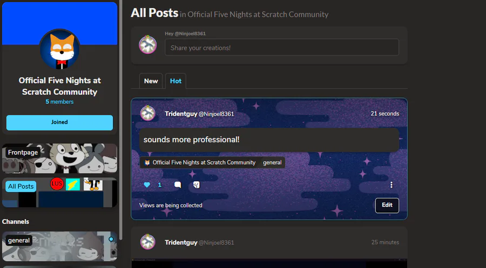Viewport: 486px width, 268px height.
Task: Toggle the Joined membership button
Action: click(x=59, y=122)
